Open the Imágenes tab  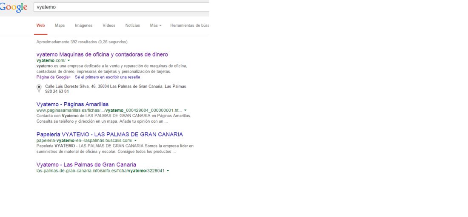(83, 25)
